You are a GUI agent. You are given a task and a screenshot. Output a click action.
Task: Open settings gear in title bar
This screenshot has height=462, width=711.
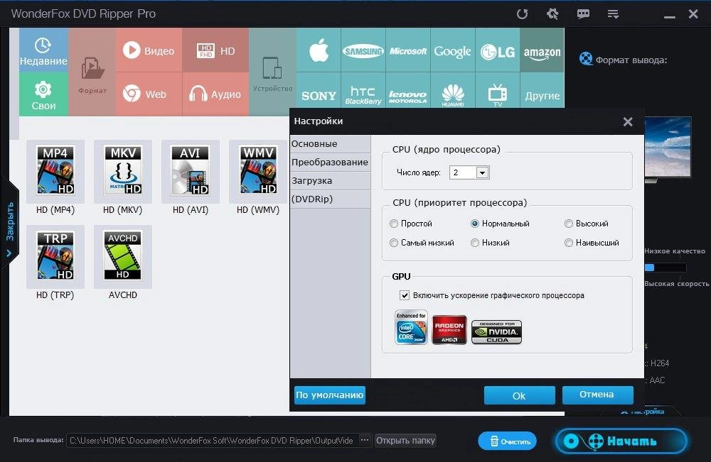tap(552, 14)
